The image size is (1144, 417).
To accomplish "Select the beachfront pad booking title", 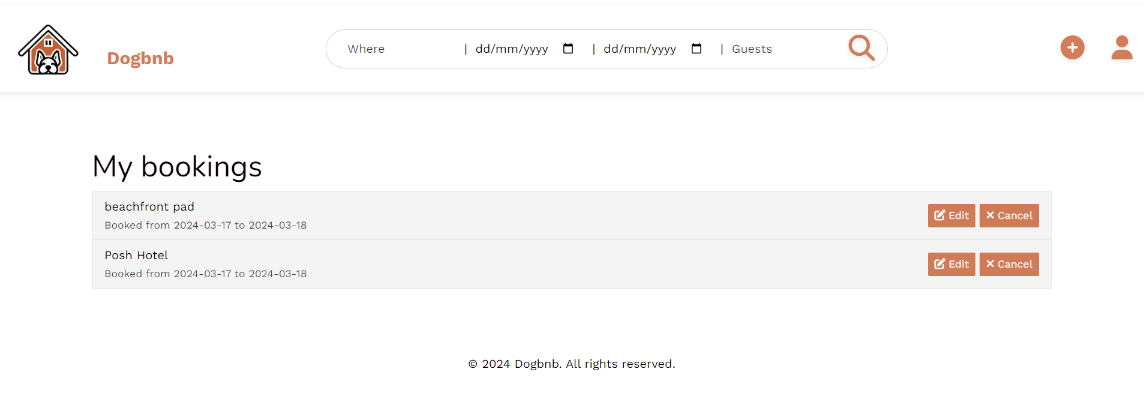I will coord(149,206).
